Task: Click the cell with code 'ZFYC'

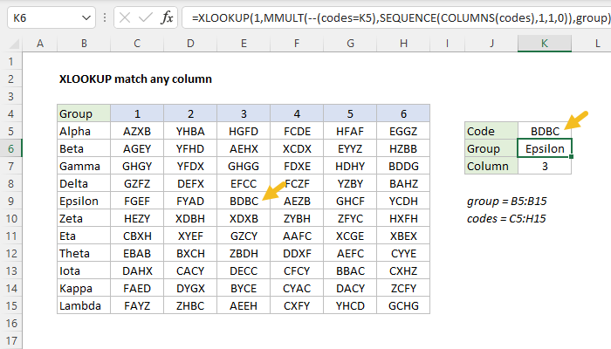Action: [x=350, y=218]
